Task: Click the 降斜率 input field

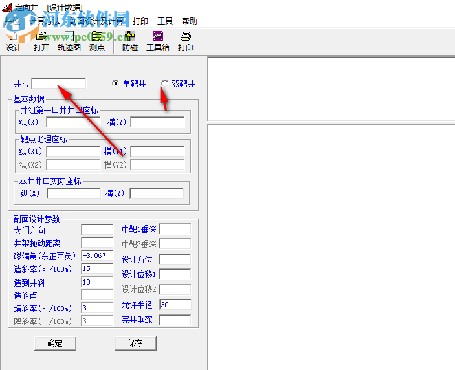Action: tap(97, 321)
